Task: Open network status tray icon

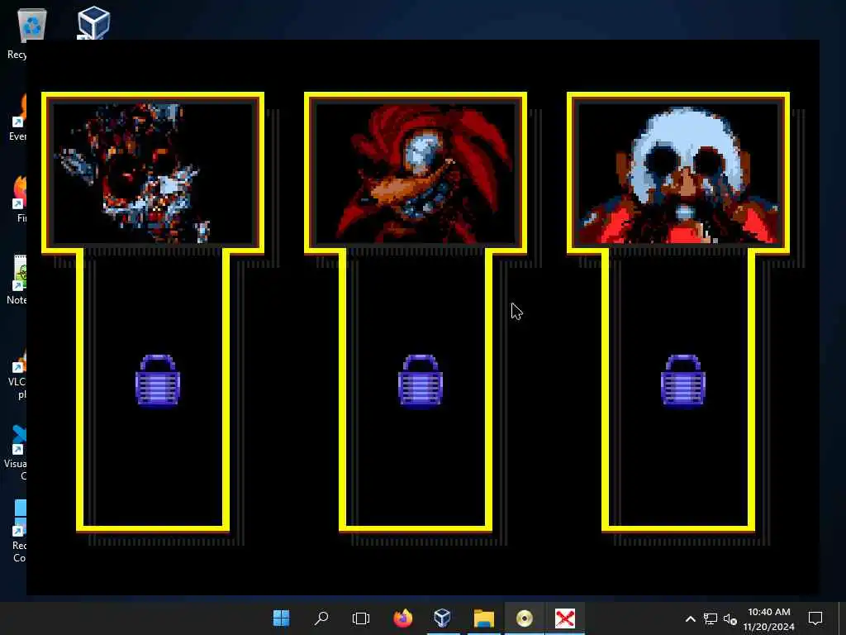Action: pos(710,618)
